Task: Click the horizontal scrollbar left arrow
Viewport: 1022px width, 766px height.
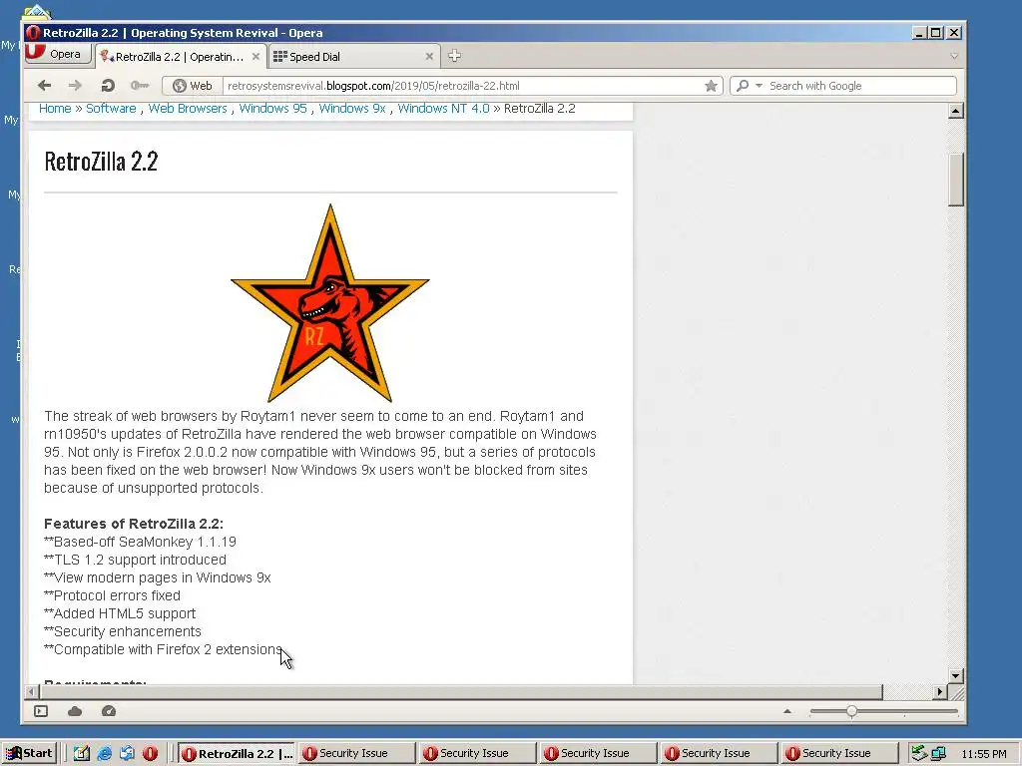Action: point(31,692)
